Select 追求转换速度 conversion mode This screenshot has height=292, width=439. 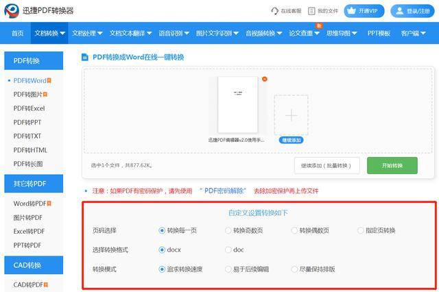tap(162, 269)
